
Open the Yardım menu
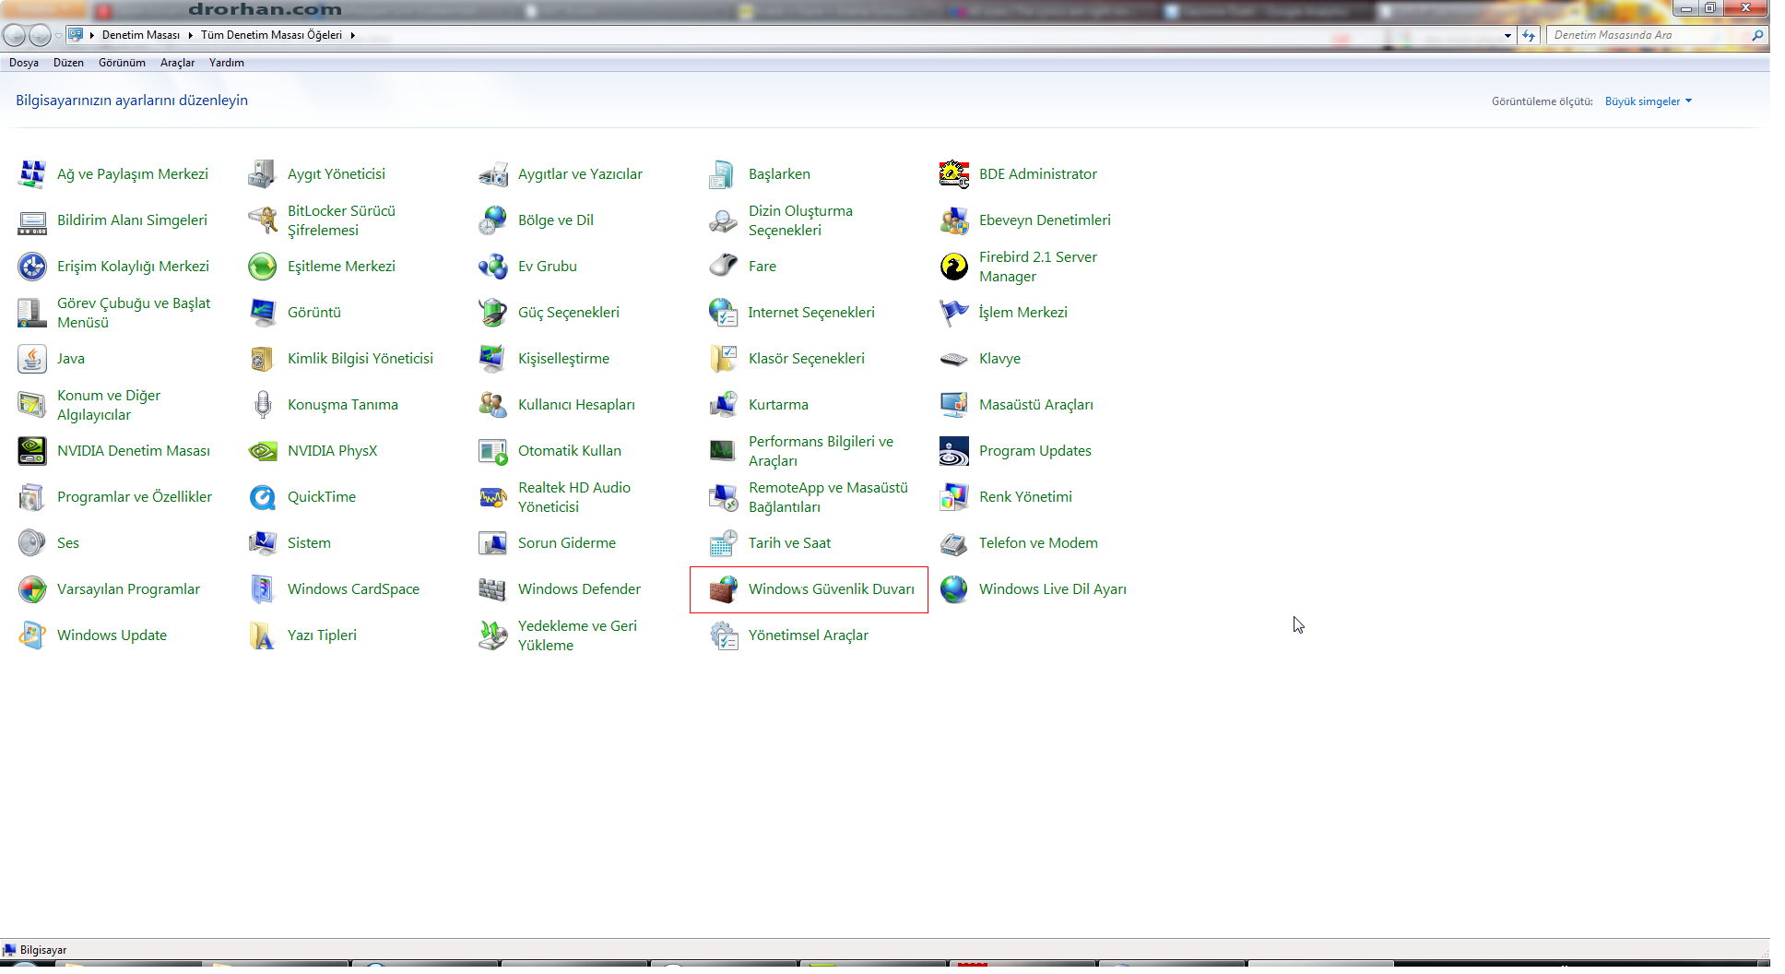(x=226, y=63)
